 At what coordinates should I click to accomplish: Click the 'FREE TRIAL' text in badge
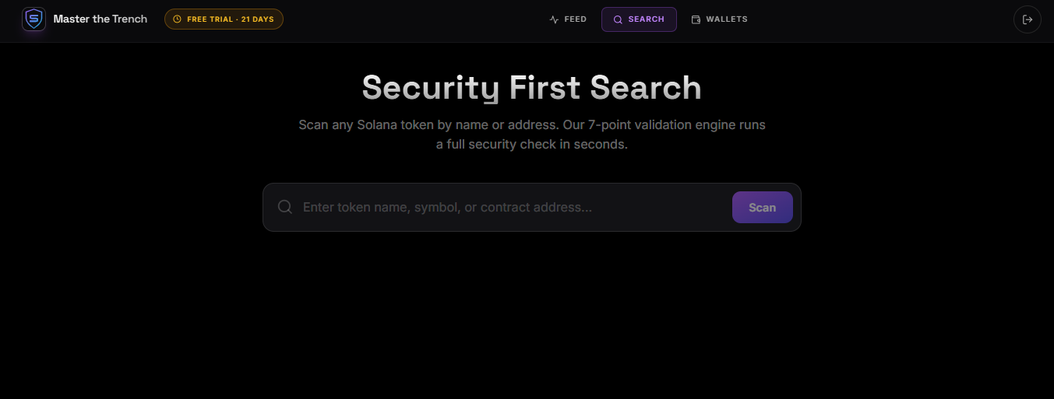210,19
